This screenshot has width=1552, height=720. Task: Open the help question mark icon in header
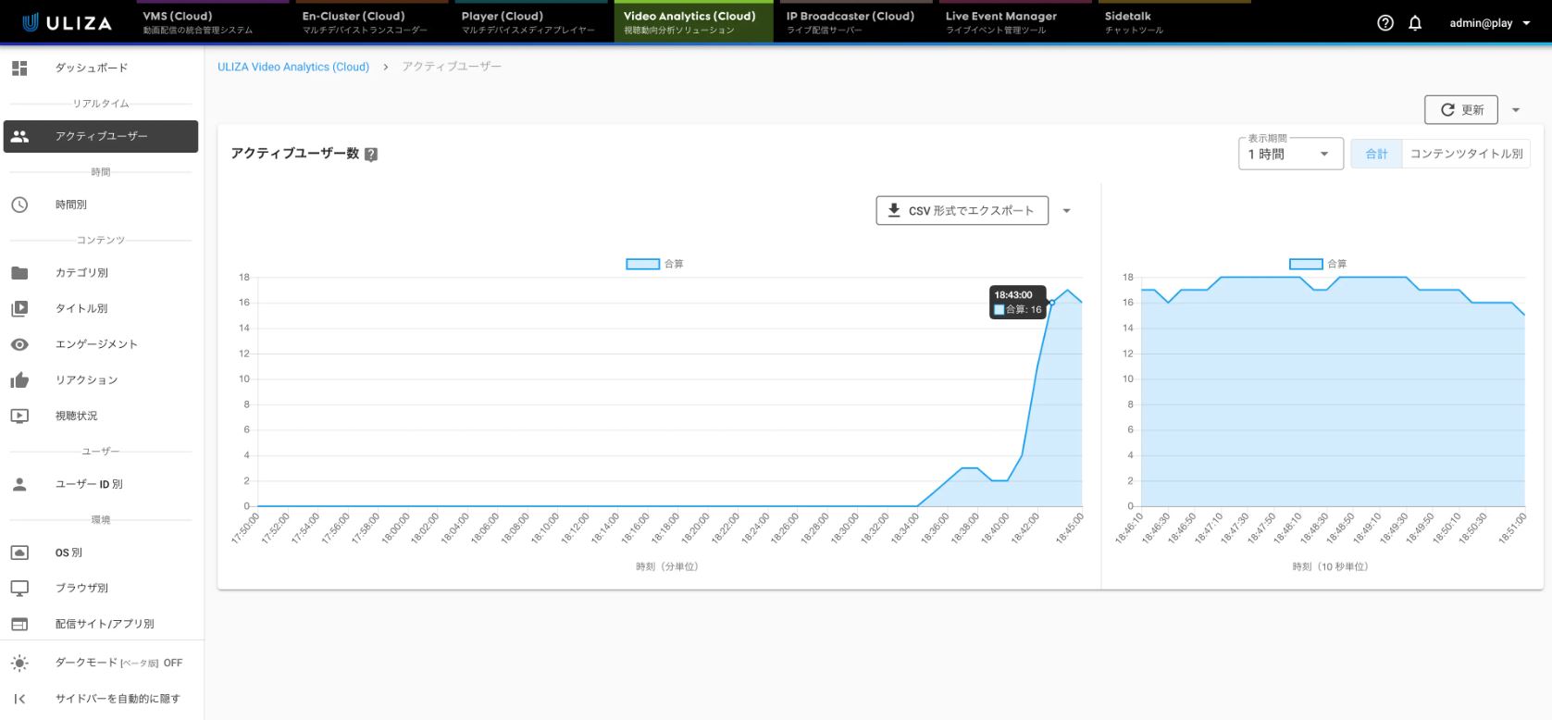pyautogui.click(x=1385, y=23)
